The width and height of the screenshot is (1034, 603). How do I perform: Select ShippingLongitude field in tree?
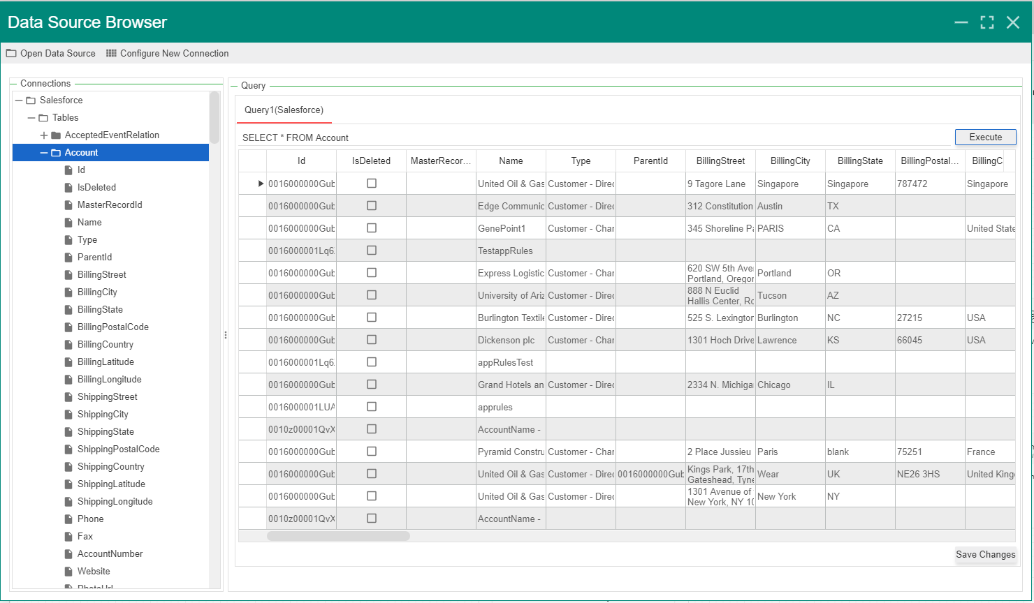coord(115,502)
